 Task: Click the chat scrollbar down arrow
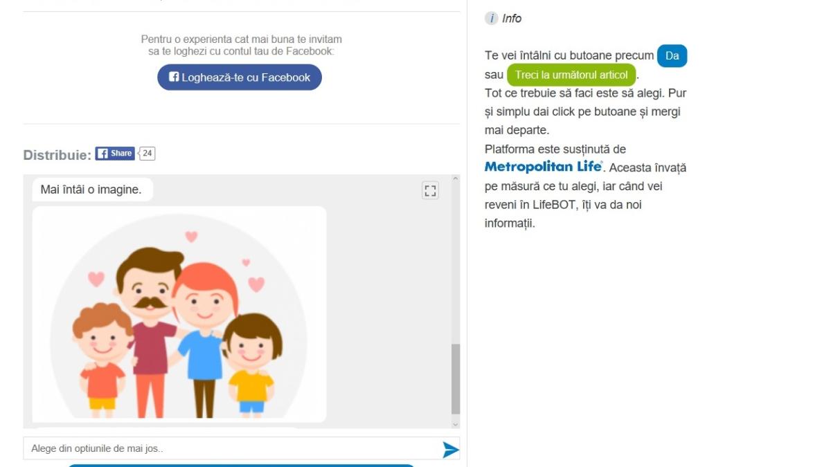455,423
